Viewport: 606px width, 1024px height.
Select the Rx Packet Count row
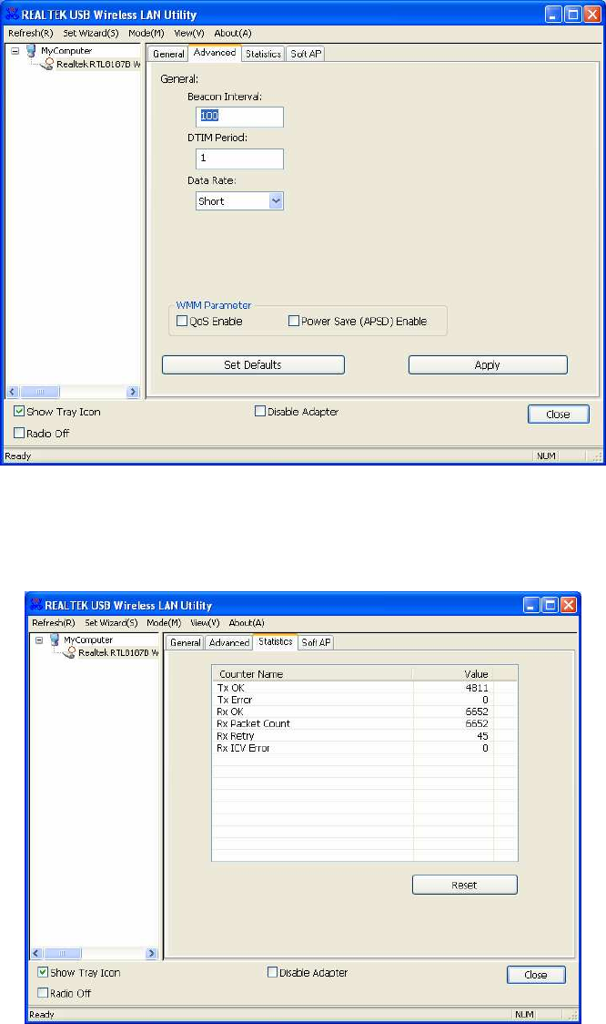pyautogui.click(x=365, y=723)
